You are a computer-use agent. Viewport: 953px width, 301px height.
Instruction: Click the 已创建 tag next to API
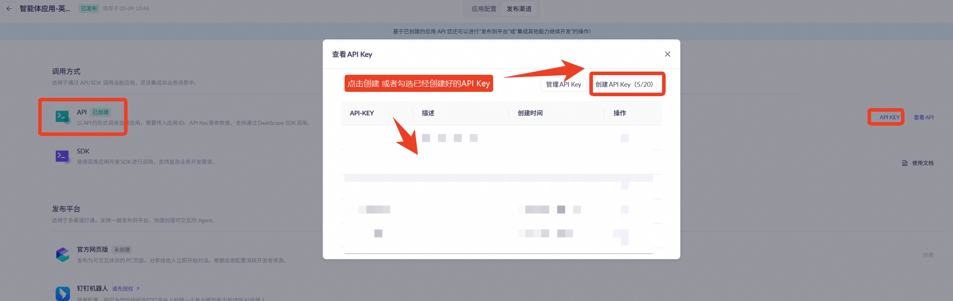(101, 112)
